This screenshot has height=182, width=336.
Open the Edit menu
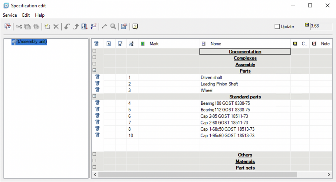tap(26, 15)
